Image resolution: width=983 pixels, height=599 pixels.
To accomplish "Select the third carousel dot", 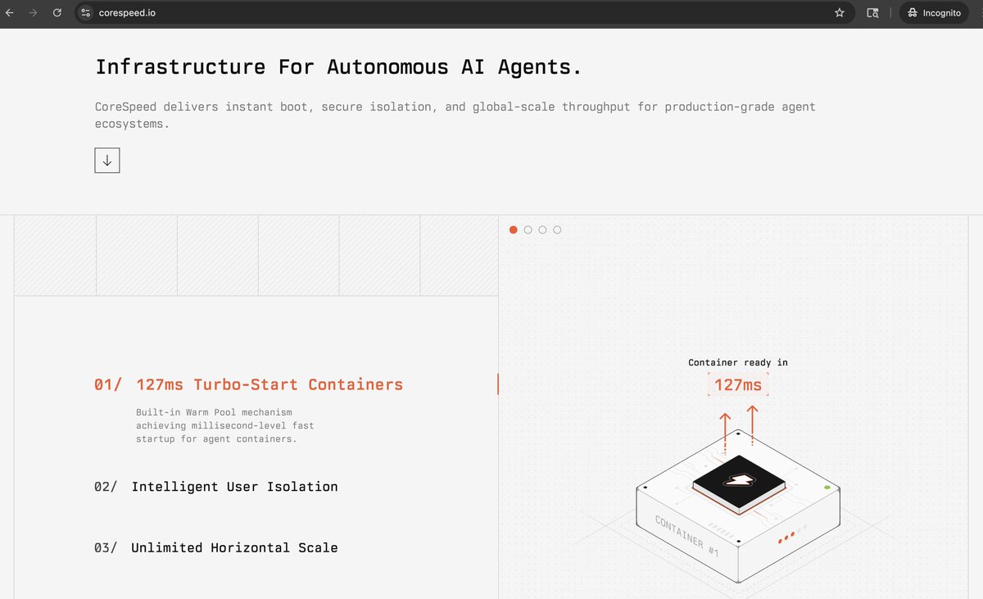I will tap(542, 229).
